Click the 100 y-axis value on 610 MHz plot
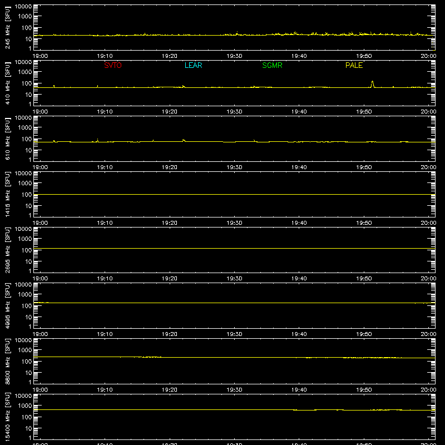This screenshot has width=445, height=445. [x=27, y=139]
